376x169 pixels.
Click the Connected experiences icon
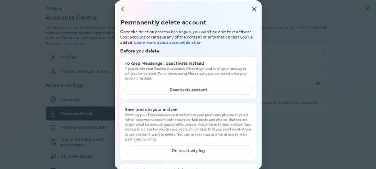click(x=53, y=71)
